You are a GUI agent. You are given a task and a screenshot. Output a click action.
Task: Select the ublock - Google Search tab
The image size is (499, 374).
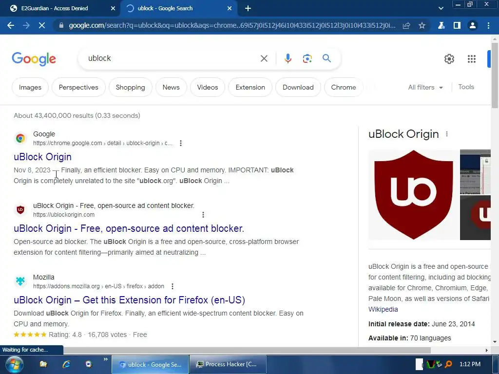178,9
